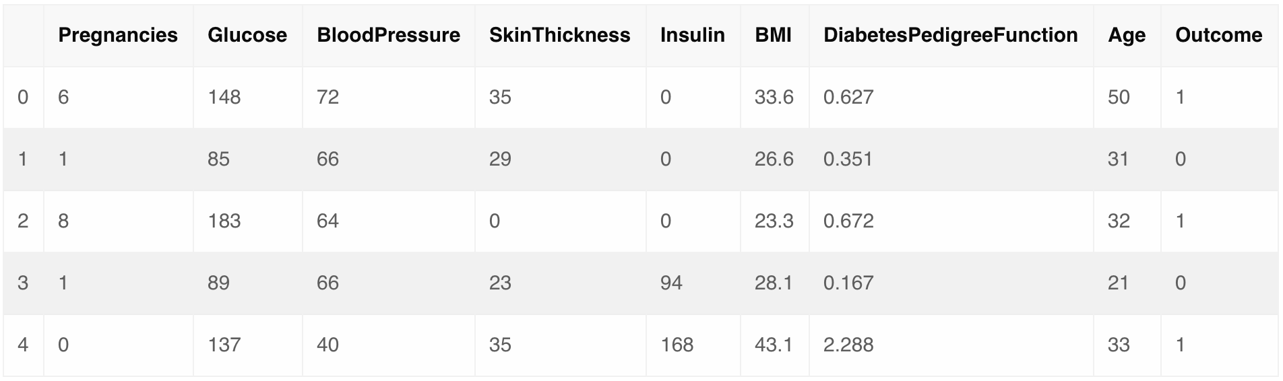Click row index 4

click(x=23, y=345)
